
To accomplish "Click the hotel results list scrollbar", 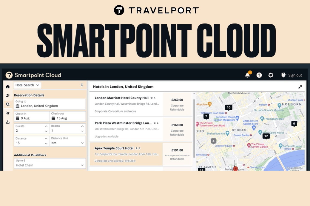I will tap(194, 128).
